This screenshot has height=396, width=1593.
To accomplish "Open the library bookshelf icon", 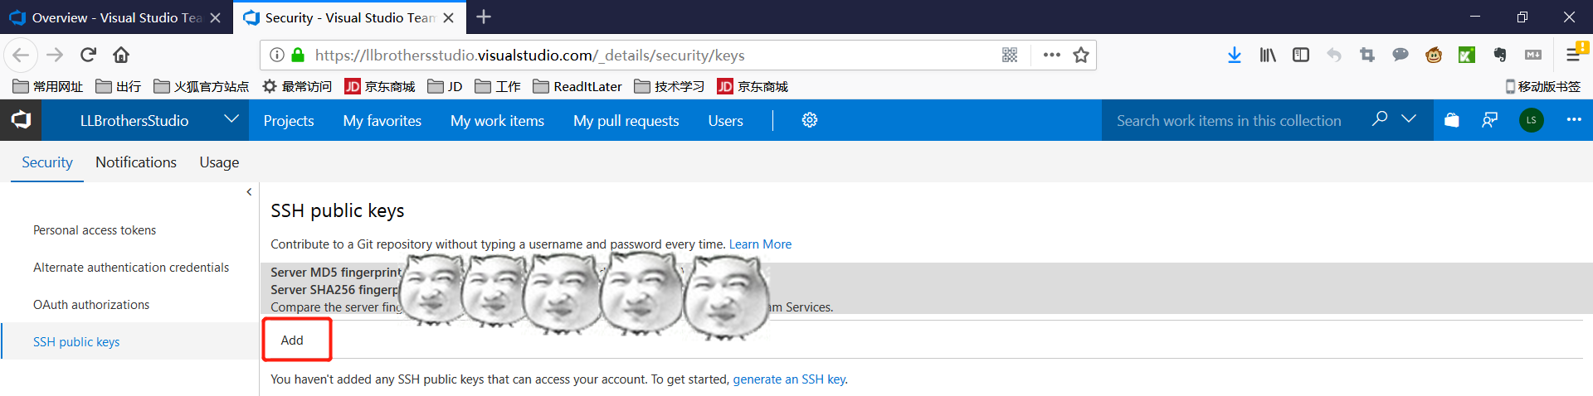I will pos(1268,55).
